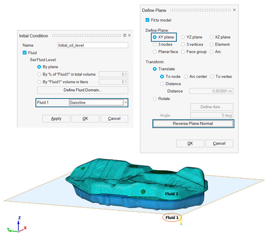Viewport: 270px width, 240px height.
Task: Select the XZ plane option
Action: (211, 37)
